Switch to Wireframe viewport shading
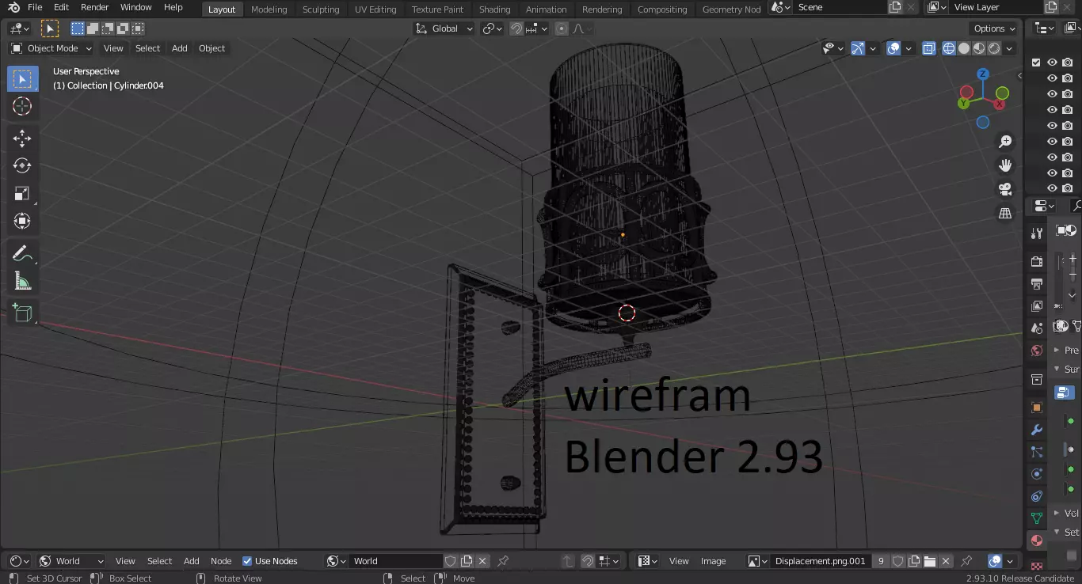Screen dimensions: 1082x584 (x=949, y=48)
